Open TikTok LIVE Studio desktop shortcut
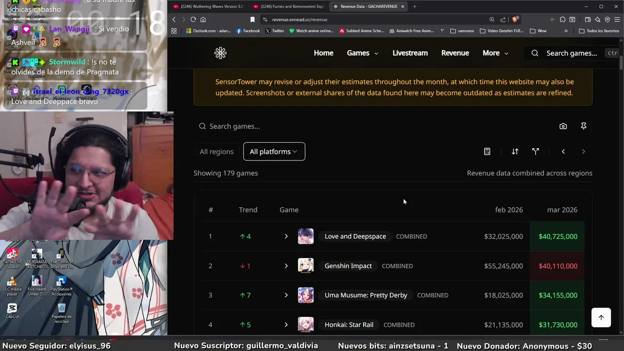 tap(12, 258)
